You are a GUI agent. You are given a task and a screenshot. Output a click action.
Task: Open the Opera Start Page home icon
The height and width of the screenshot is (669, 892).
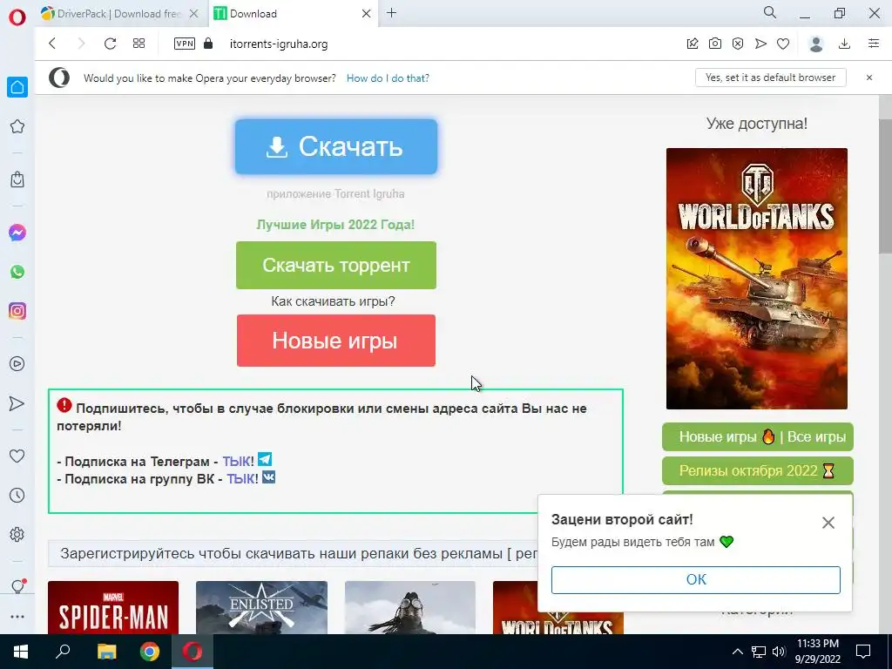pyautogui.click(x=17, y=87)
